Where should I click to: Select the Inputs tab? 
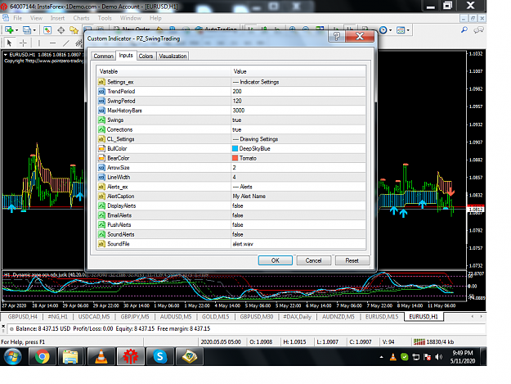(x=126, y=56)
